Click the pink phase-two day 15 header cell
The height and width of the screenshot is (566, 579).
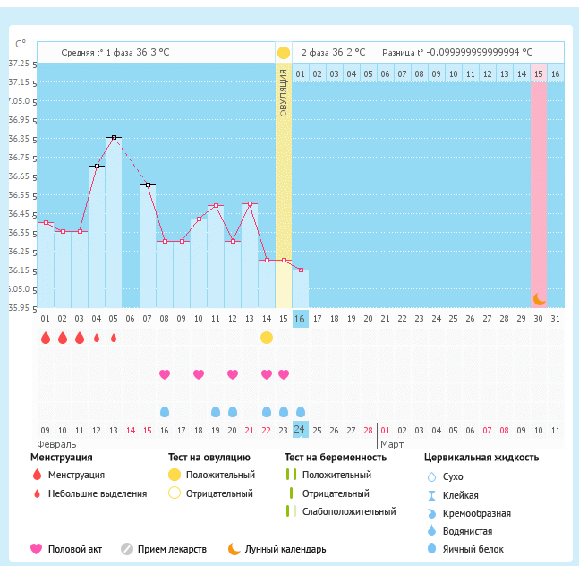pyautogui.click(x=539, y=73)
